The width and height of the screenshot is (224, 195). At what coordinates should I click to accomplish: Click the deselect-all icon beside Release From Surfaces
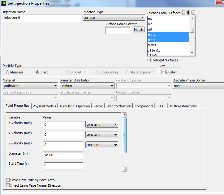[193, 13]
